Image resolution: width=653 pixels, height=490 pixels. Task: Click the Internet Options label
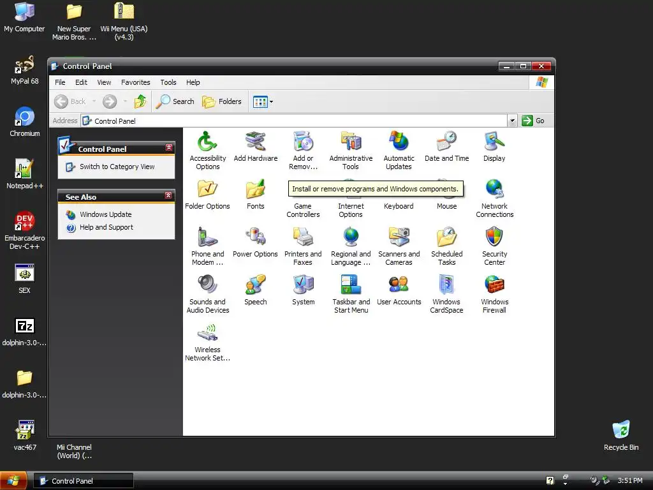tap(351, 211)
